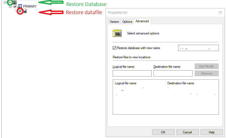The image size is (226, 138).
Task: Click the Remove button
Action: [207, 73]
